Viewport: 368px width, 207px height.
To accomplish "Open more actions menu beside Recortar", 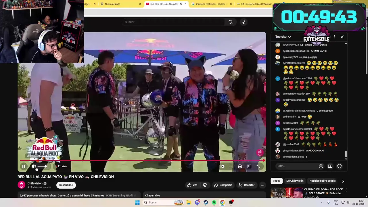I will (262, 185).
